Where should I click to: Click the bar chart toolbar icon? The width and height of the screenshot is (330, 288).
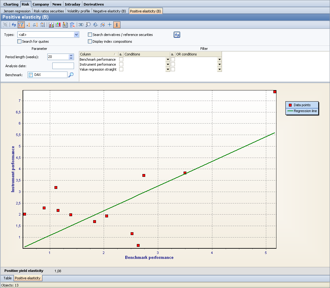(x=51, y=25)
